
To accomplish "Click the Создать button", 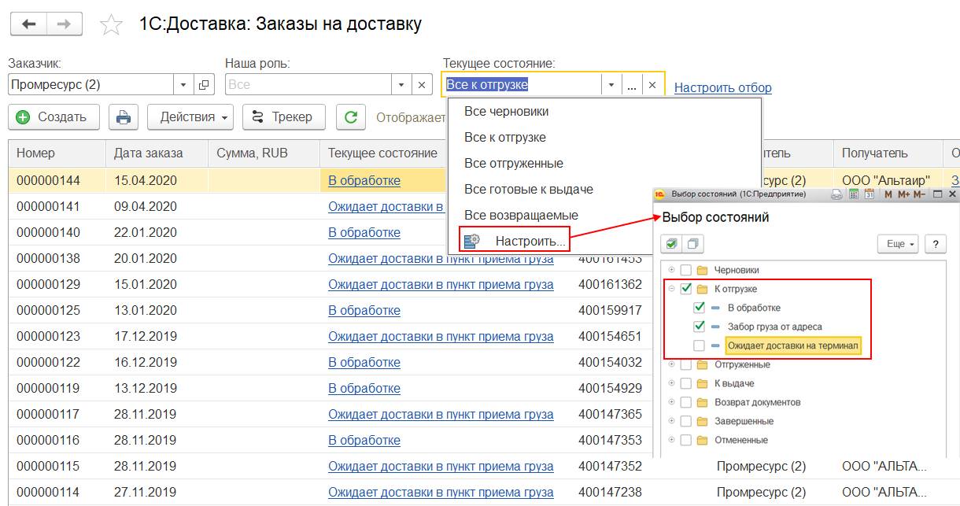I will [x=54, y=117].
